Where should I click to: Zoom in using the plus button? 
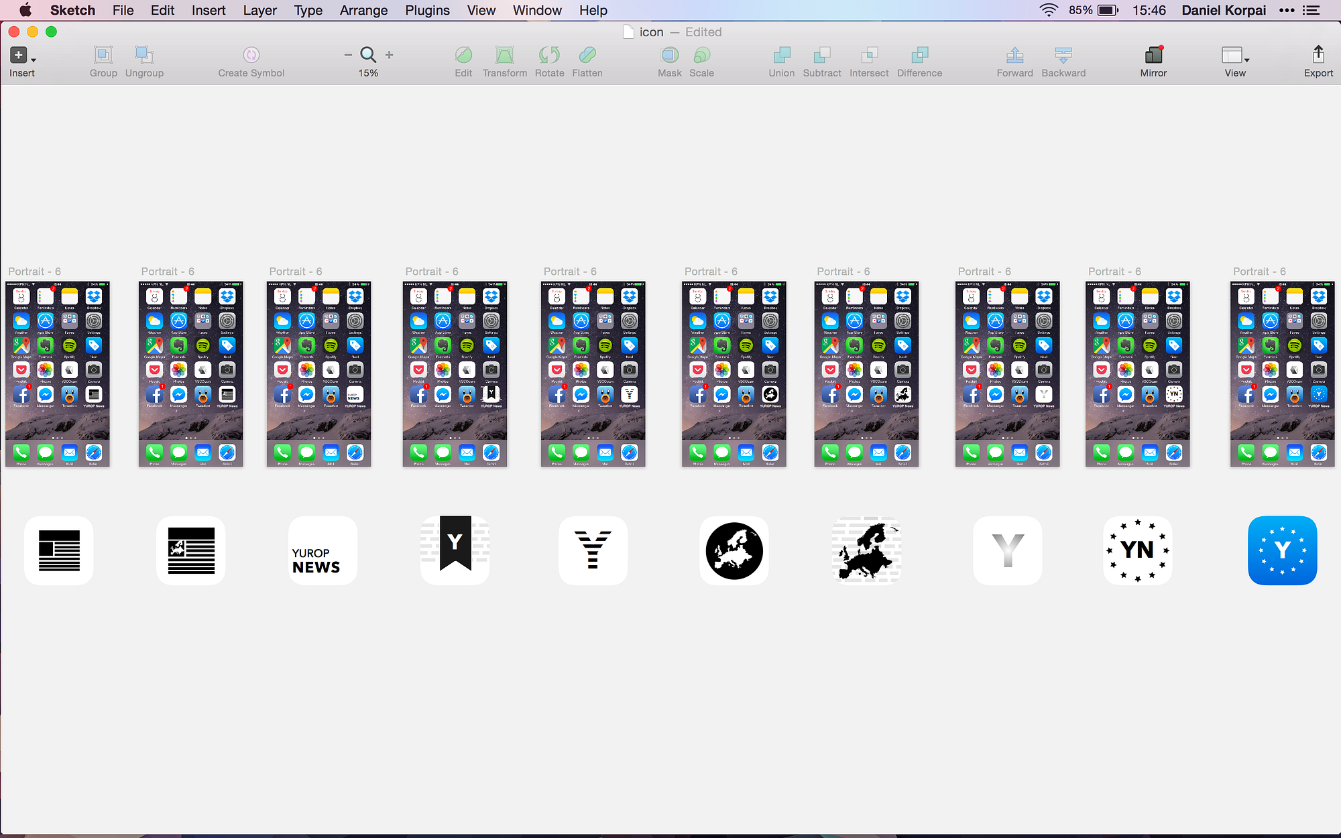pyautogui.click(x=390, y=55)
